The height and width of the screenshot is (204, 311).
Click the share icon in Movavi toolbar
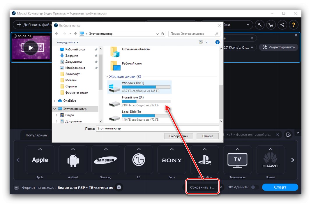(x=282, y=25)
